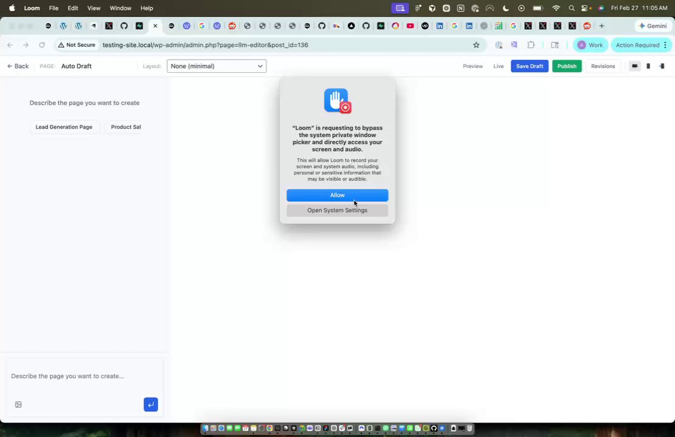Select the desktop viewport icon

pyautogui.click(x=634, y=66)
